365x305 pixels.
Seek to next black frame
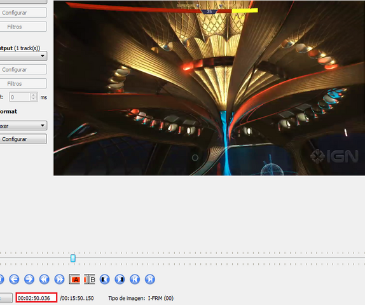(x=120, y=279)
